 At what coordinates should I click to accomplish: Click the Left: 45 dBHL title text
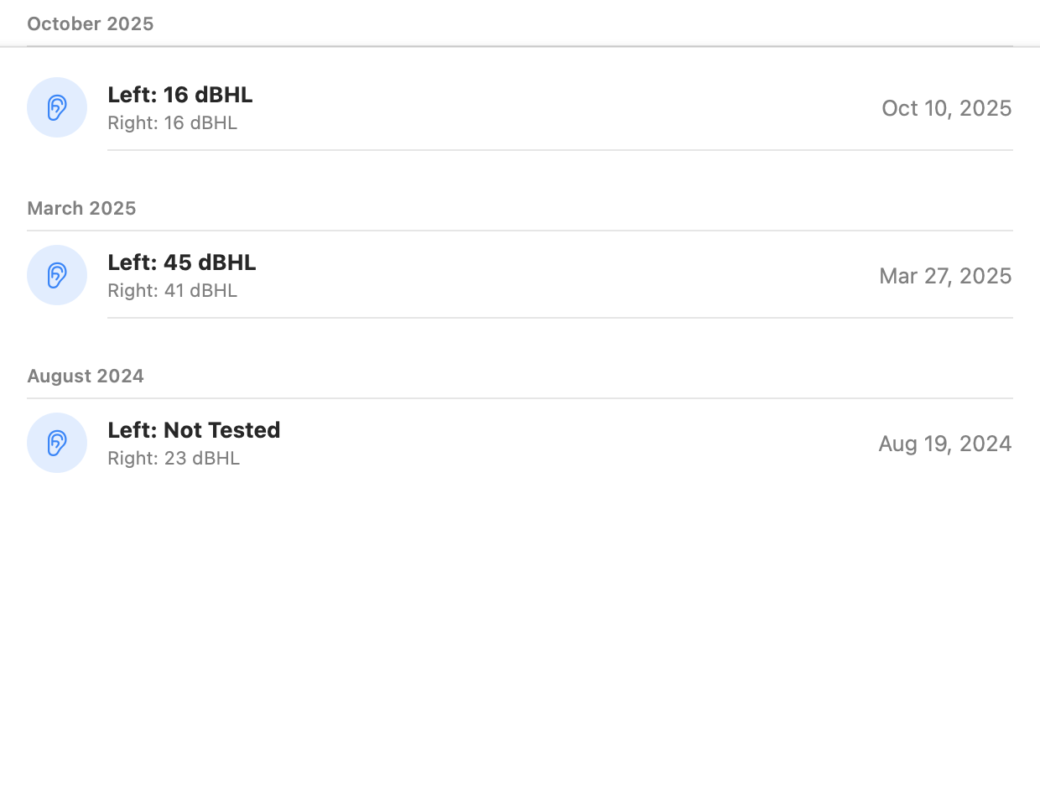182,262
